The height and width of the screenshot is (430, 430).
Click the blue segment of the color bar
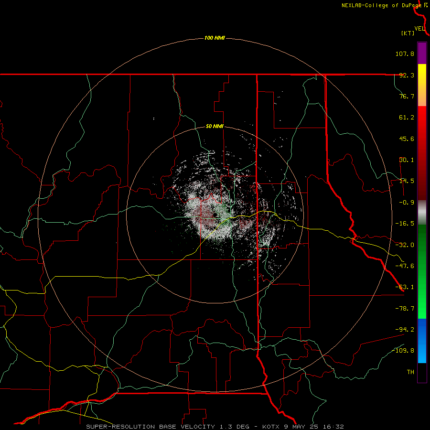click(x=422, y=341)
